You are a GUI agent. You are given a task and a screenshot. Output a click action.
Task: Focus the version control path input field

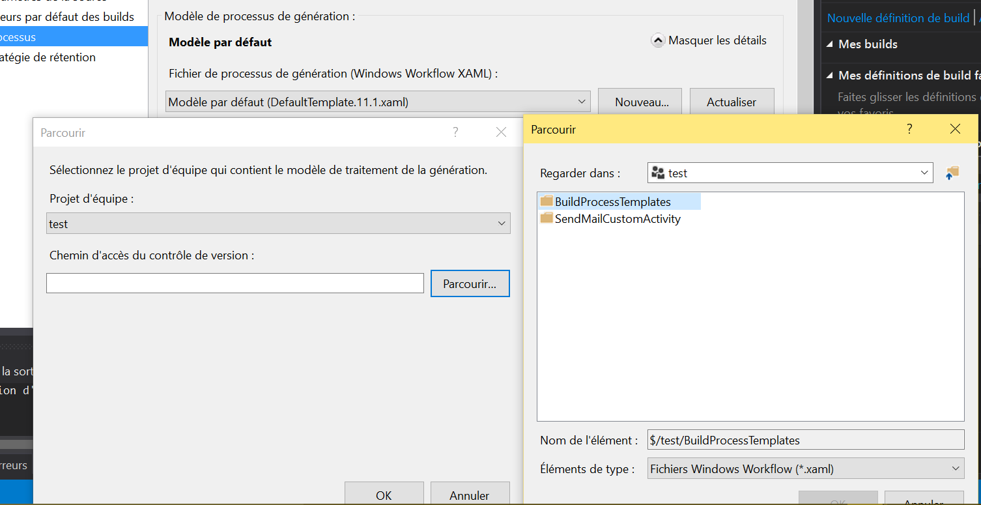pyautogui.click(x=235, y=283)
